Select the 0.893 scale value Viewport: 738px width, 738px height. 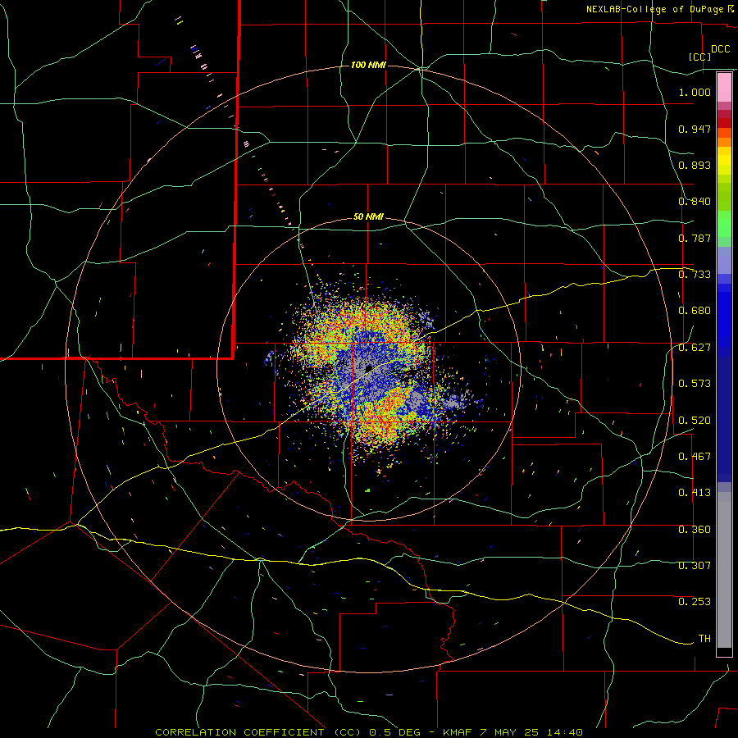695,165
